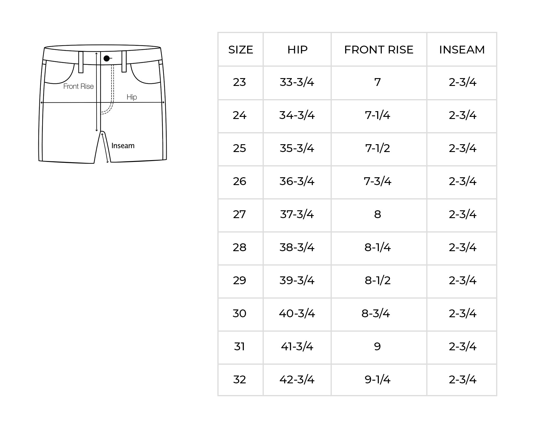Click the right front pocket on shorts
The image size is (537, 429).
pos(146,73)
